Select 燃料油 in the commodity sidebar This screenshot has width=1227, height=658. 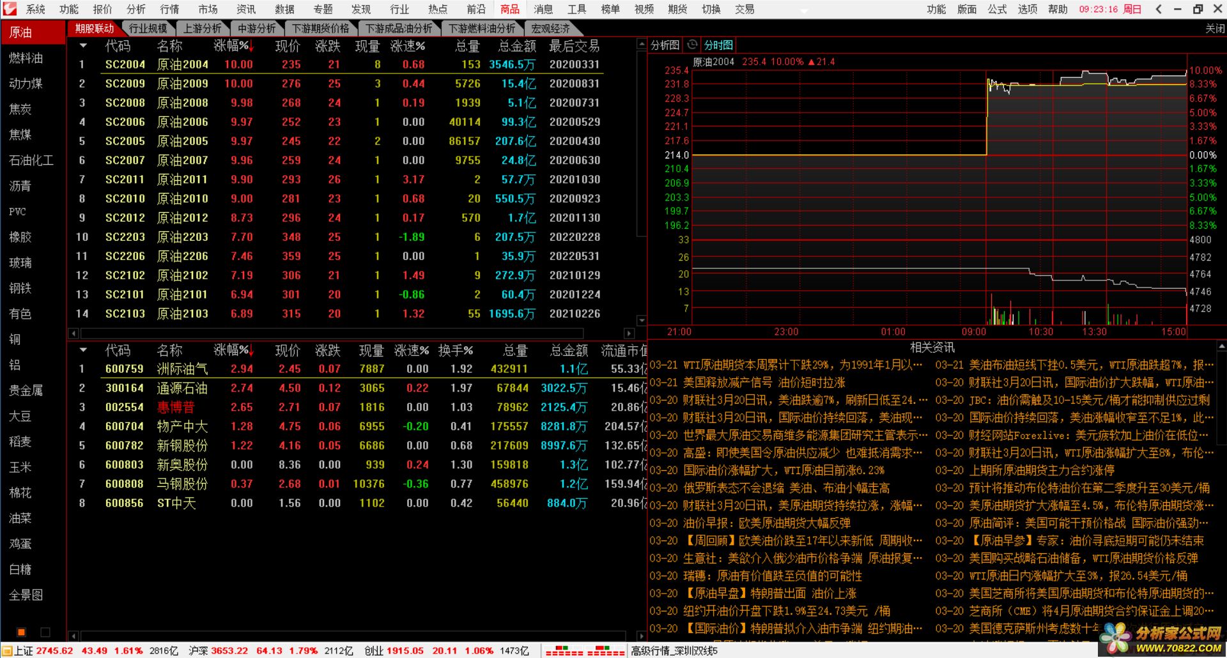[x=26, y=57]
